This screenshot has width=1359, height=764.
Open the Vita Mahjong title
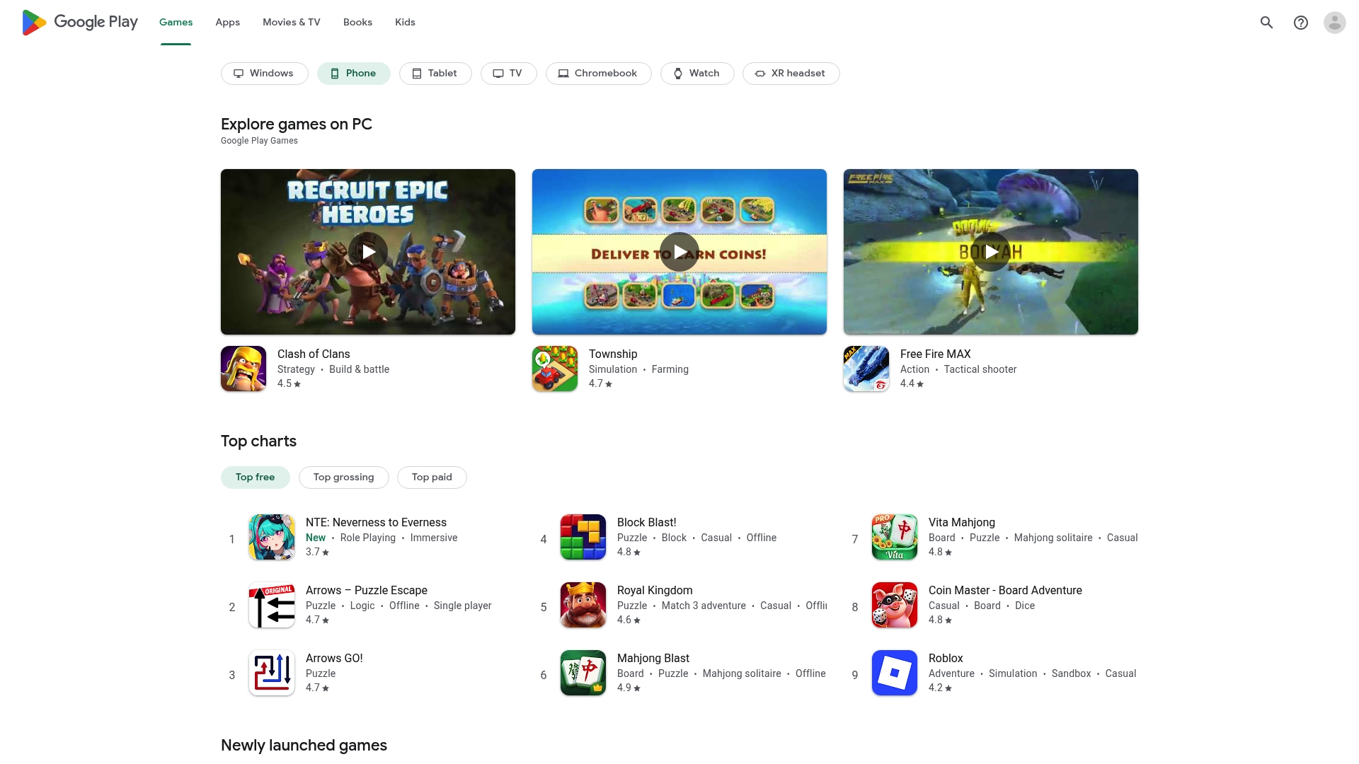point(962,523)
